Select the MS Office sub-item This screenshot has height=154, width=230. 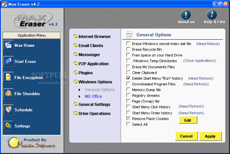93,97
